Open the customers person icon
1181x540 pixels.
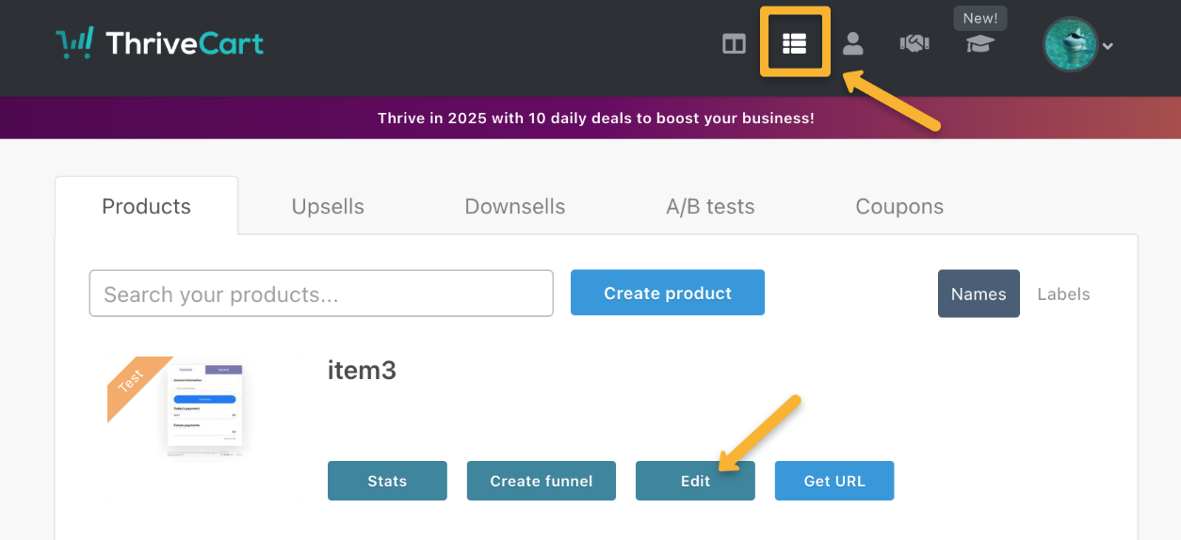(853, 43)
